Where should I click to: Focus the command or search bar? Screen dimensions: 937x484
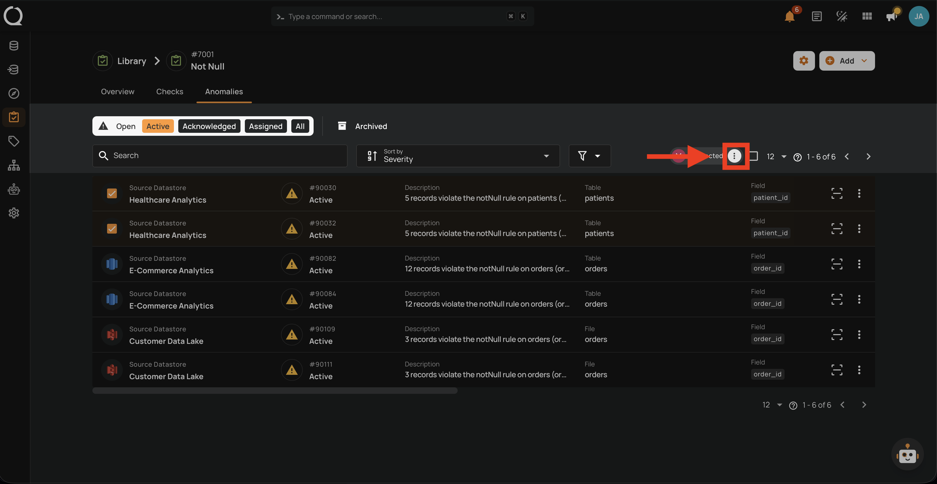pyautogui.click(x=402, y=16)
